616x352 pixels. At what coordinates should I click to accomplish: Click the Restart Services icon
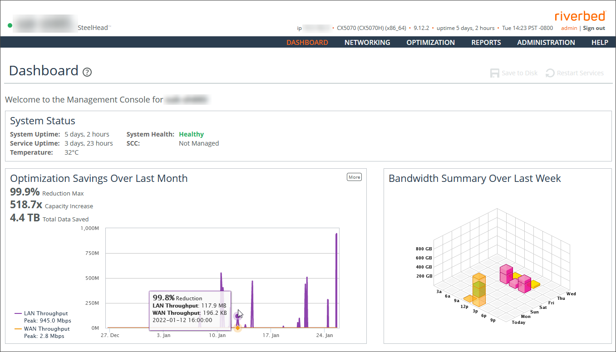[550, 73]
